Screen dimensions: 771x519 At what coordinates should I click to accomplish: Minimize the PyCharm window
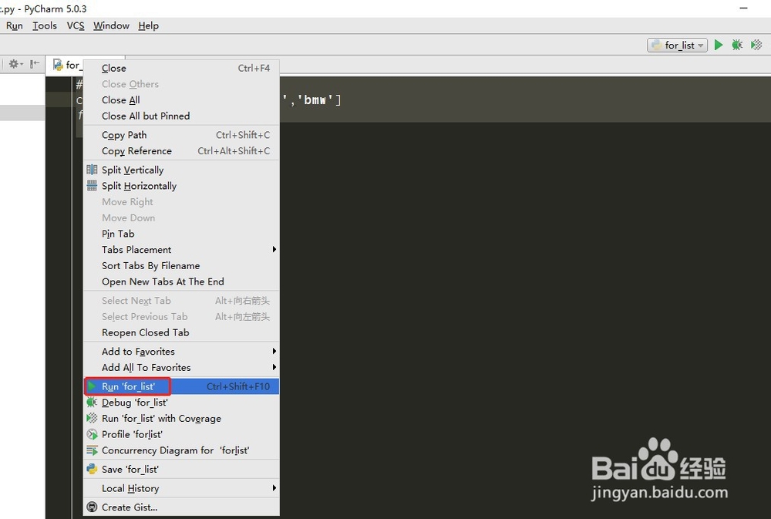click(743, 8)
